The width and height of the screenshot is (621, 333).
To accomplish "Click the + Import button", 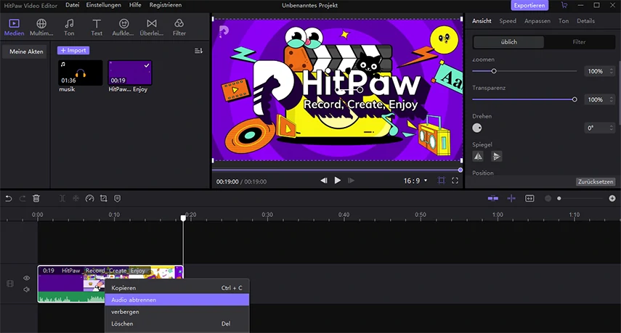I will [73, 50].
